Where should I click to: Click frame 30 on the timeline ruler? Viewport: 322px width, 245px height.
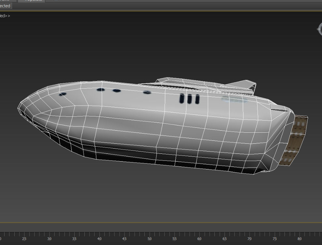(49, 238)
